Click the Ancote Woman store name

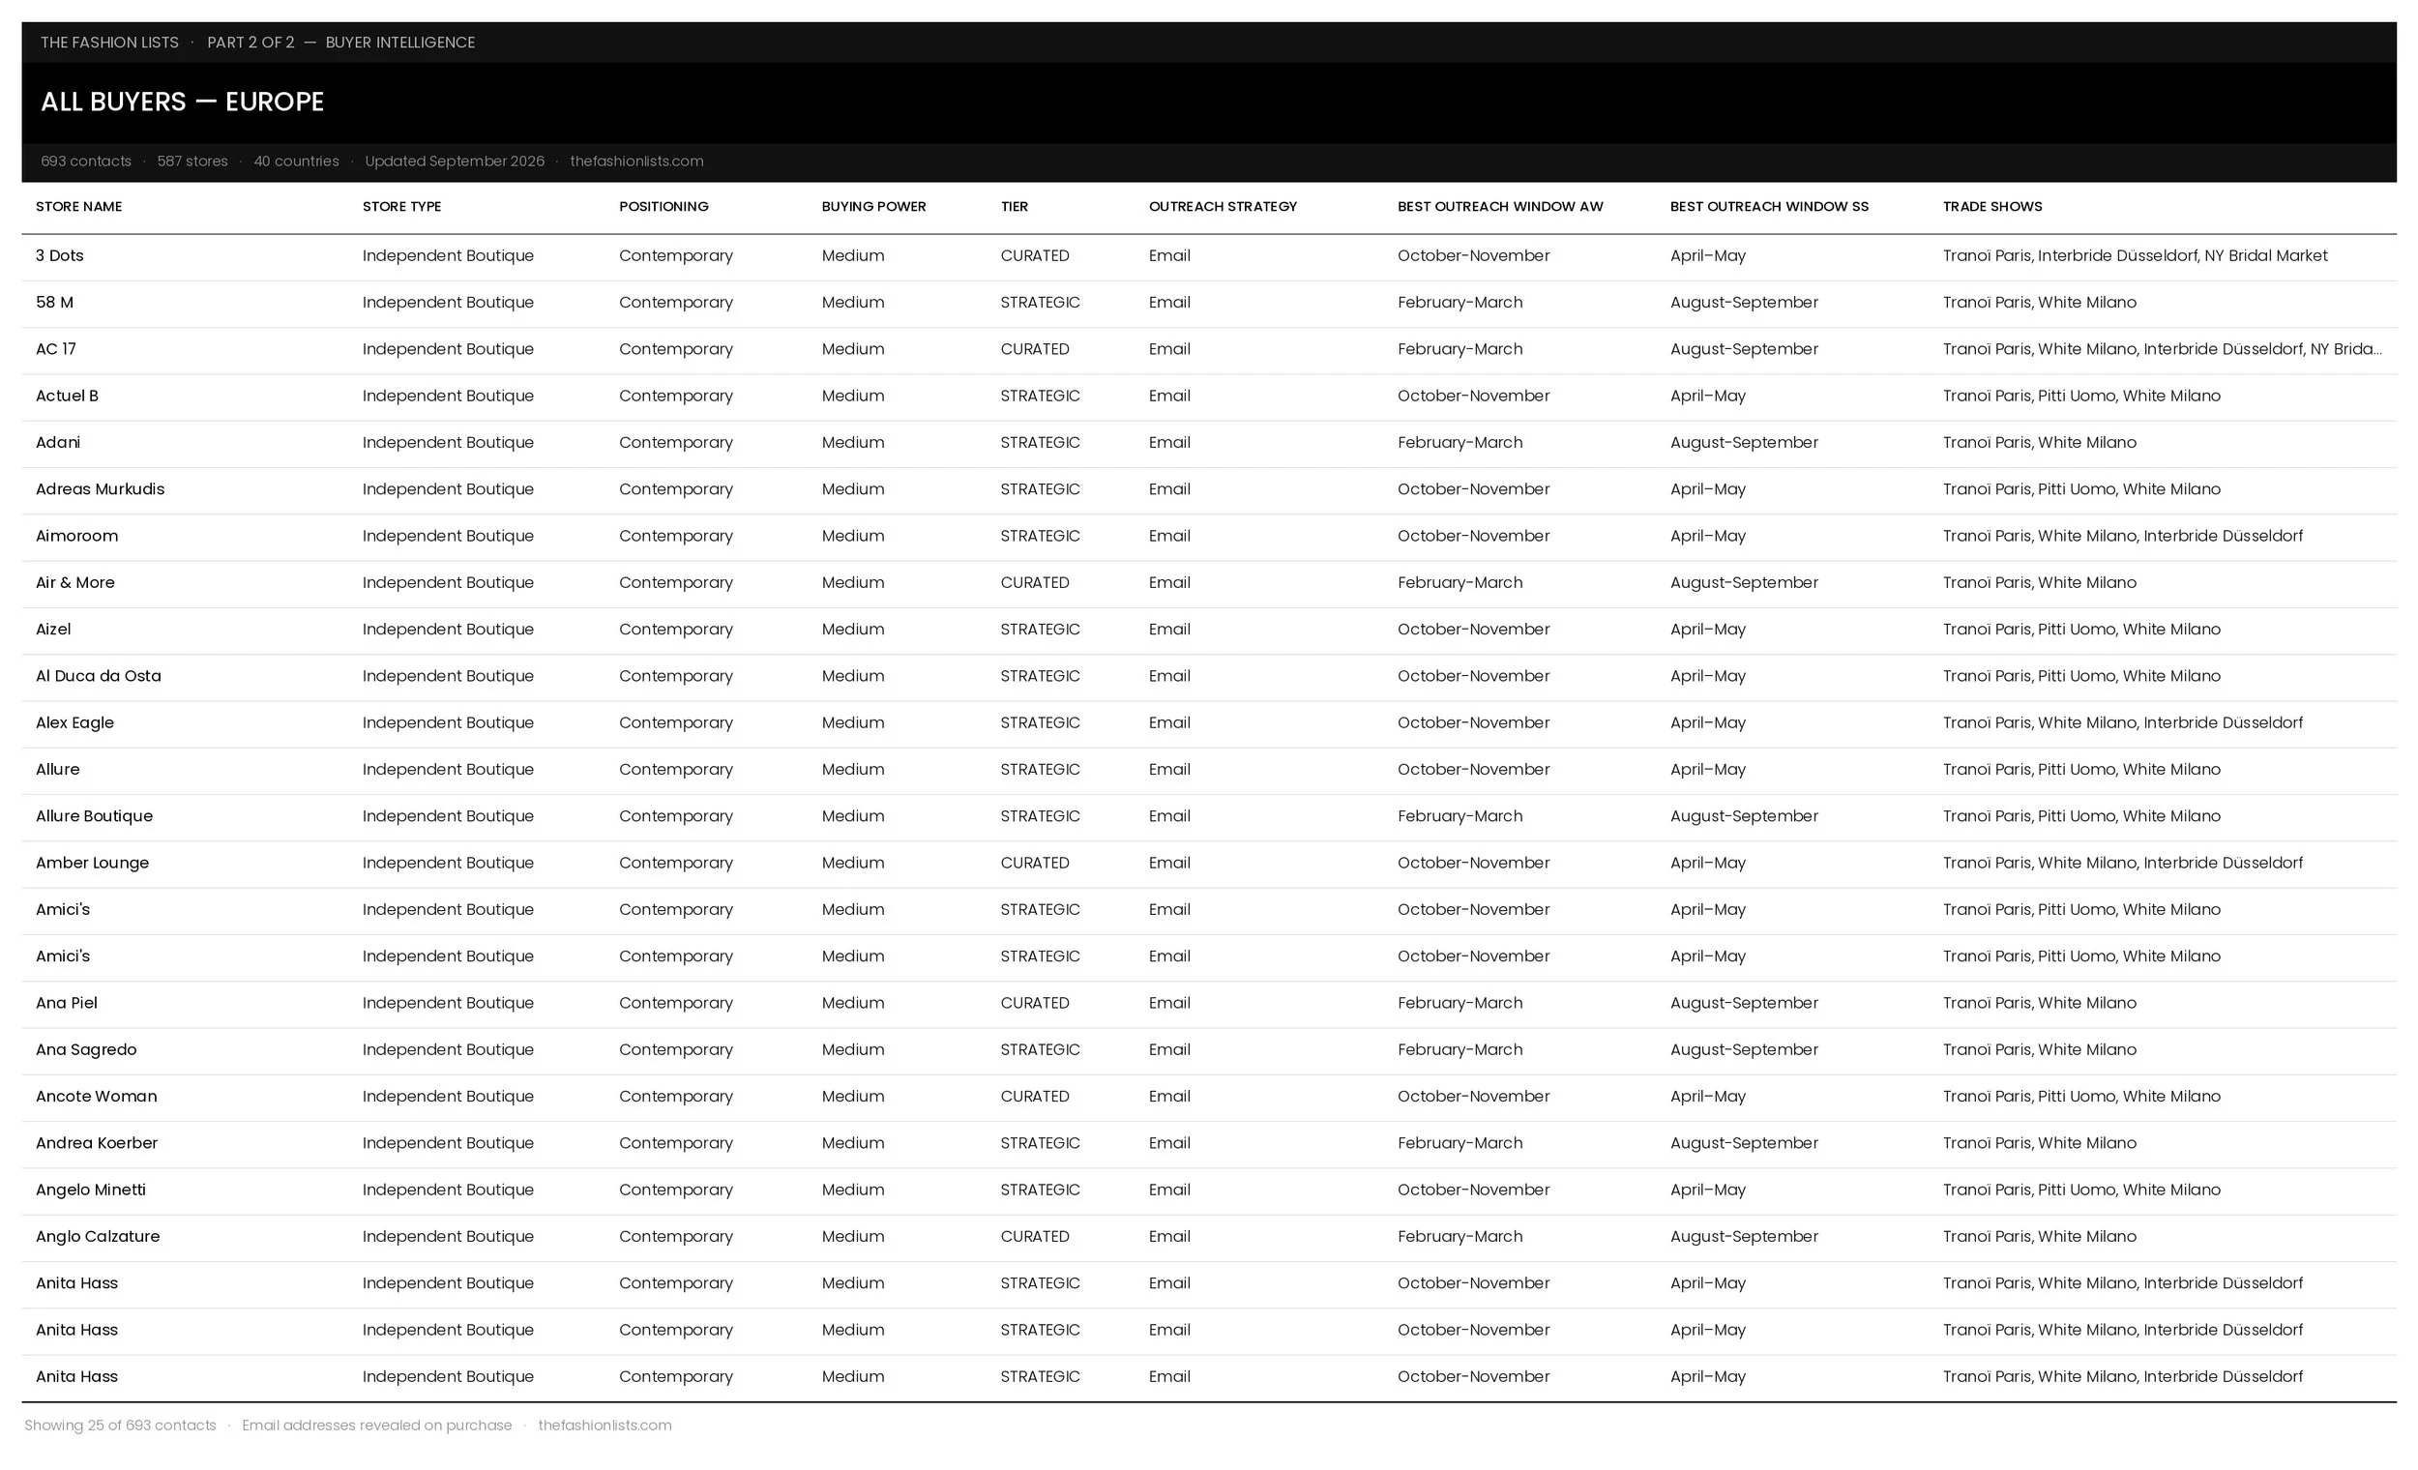[x=96, y=1096]
